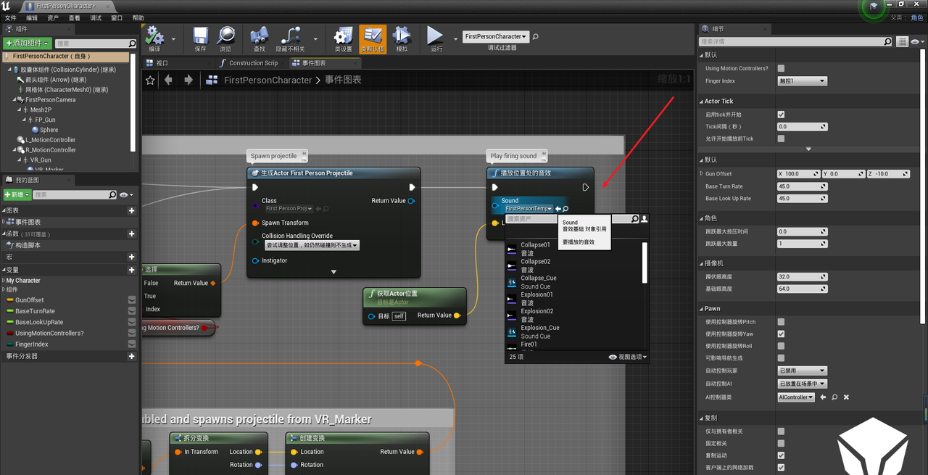Toggle 隐藏不相关 (Hide Unrelated) toolbar icon
Image resolution: width=928 pixels, height=475 pixels.
click(x=291, y=35)
